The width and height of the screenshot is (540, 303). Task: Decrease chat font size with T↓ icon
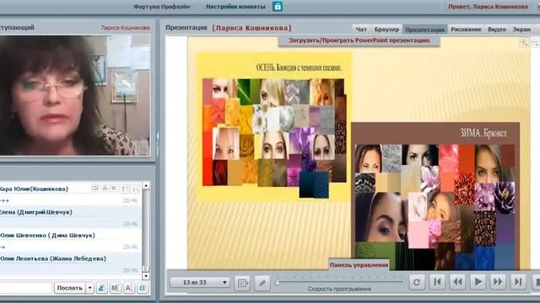[x=135, y=189]
